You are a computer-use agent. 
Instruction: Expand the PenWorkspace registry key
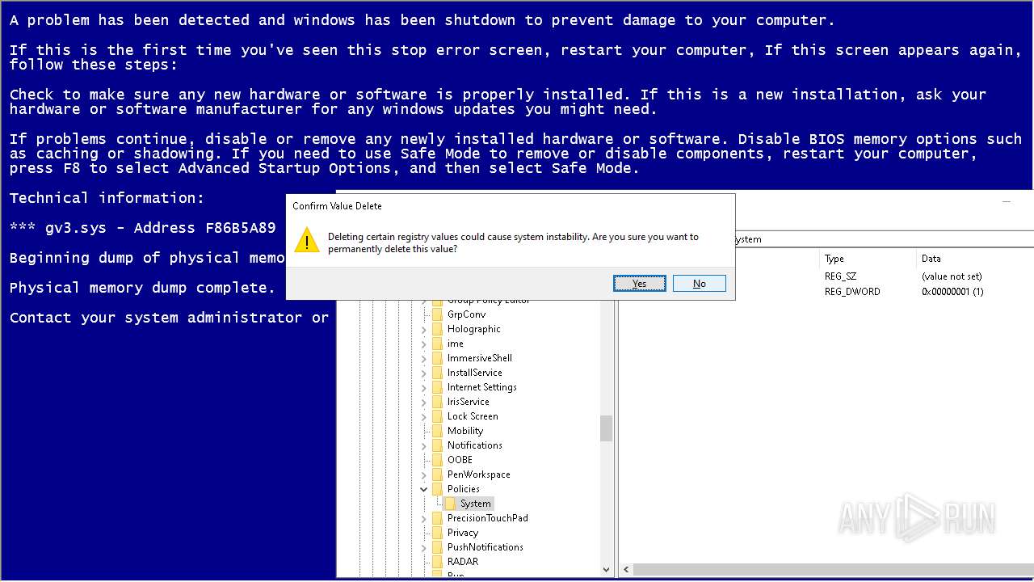[424, 474]
